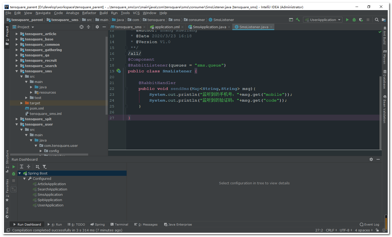392x237 pixels.
Task: Switch to tensquare_sms pom tab
Action: (128, 27)
